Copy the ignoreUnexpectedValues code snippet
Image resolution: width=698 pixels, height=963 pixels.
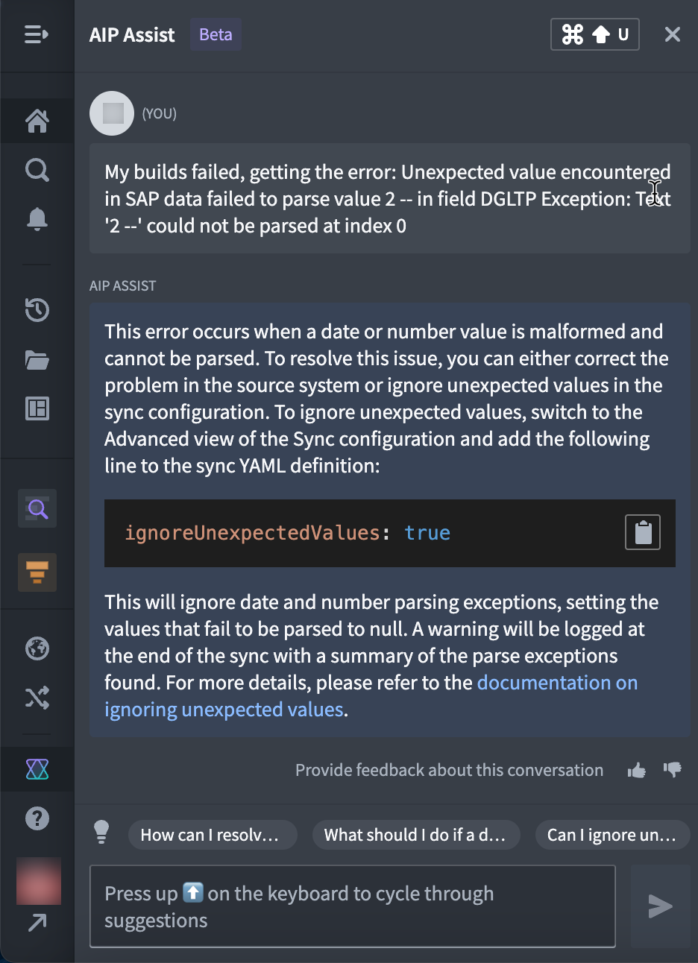642,532
